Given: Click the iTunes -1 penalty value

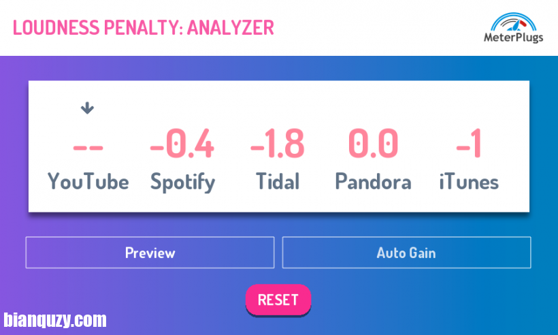Looking at the screenshot, I should 469,144.
